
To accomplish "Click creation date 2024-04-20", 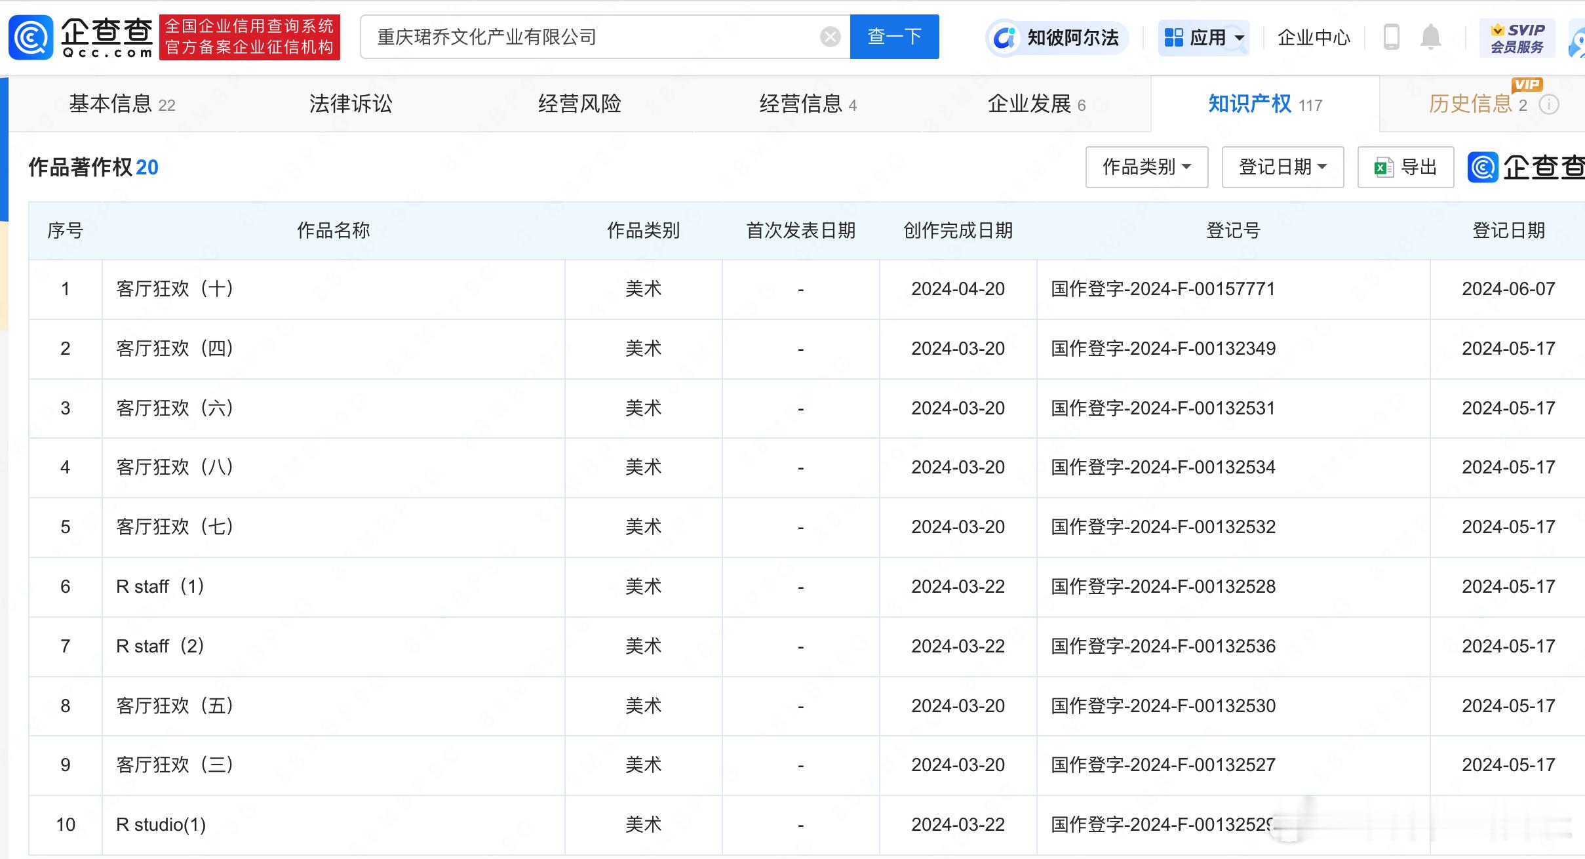I will click(958, 289).
